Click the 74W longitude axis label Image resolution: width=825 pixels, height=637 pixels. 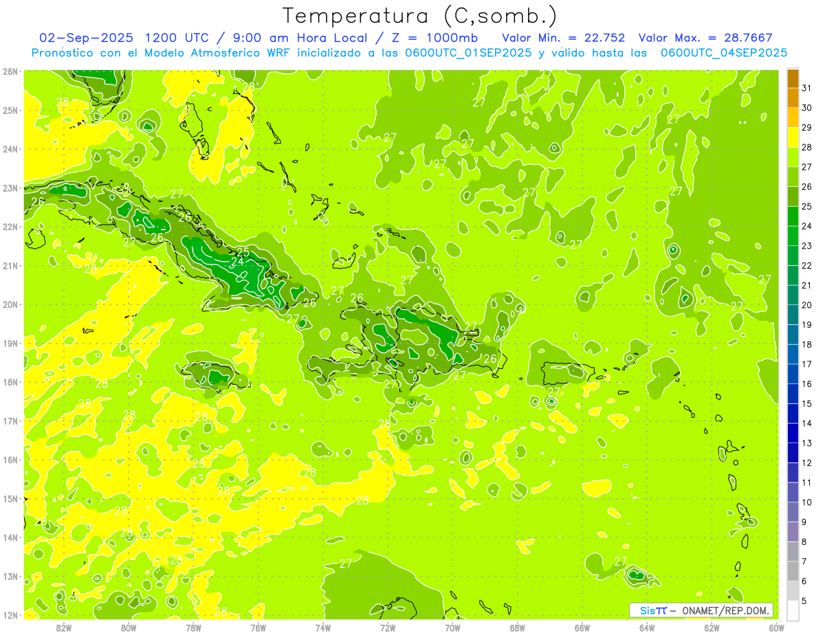[x=322, y=627]
